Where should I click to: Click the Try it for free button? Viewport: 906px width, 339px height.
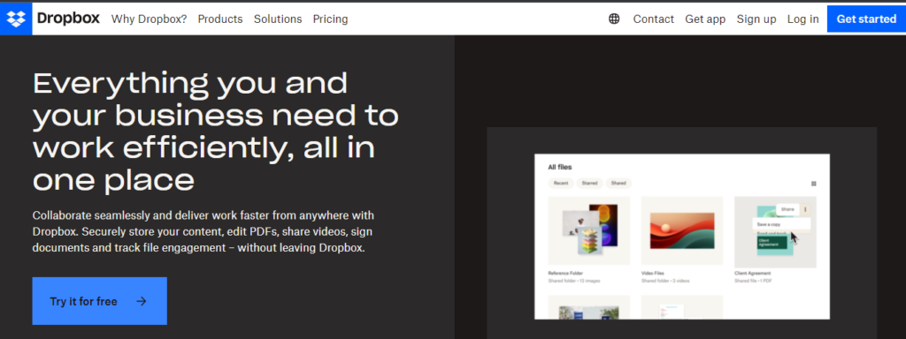pos(99,301)
